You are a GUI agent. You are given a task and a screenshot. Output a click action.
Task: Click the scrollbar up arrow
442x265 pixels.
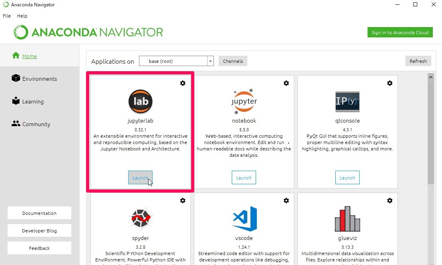coord(431,77)
